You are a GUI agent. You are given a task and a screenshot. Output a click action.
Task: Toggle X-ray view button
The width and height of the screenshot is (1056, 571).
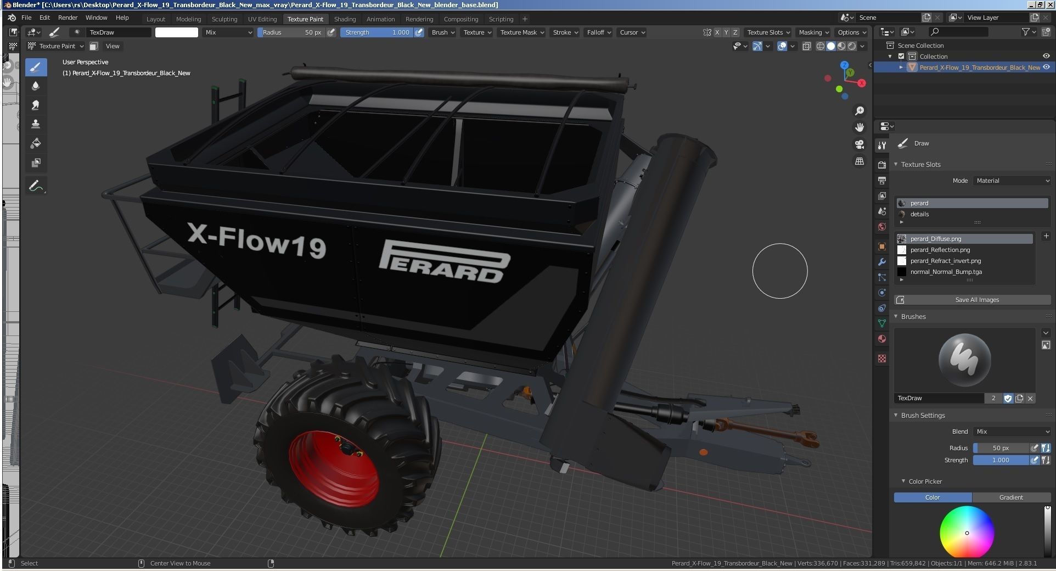click(x=807, y=46)
